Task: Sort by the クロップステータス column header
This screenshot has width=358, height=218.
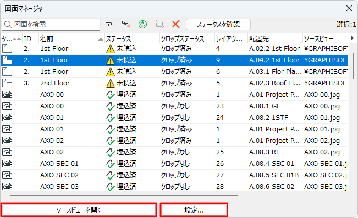Action: coord(187,39)
